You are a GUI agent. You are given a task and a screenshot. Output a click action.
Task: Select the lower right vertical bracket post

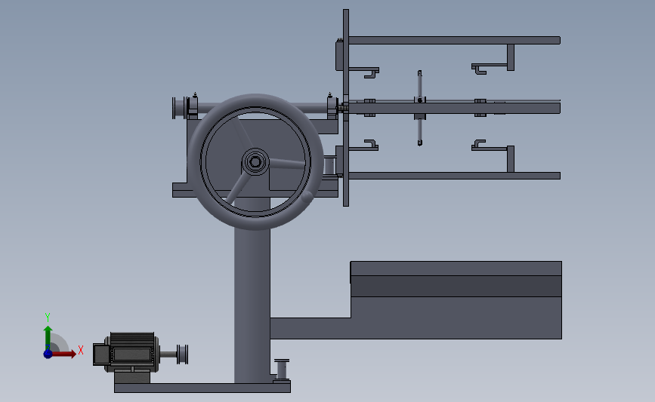(511, 159)
